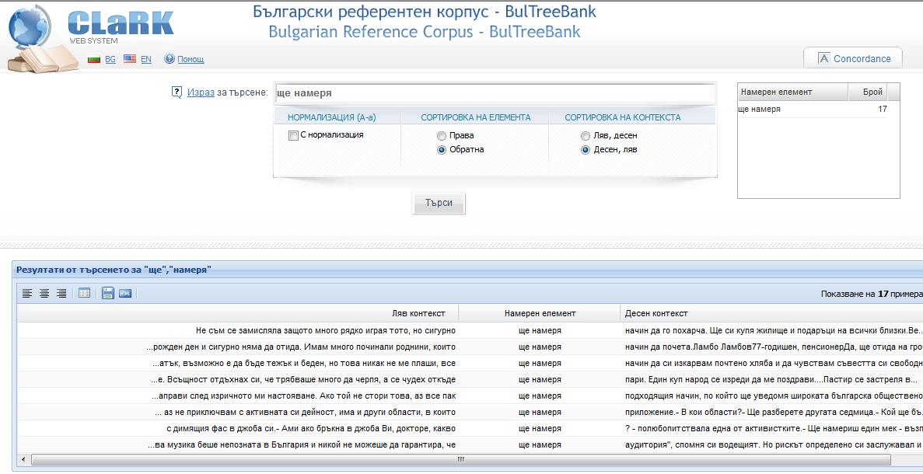923x474 pixels.
Task: Click the table view toolbar icon
Action: (84, 293)
